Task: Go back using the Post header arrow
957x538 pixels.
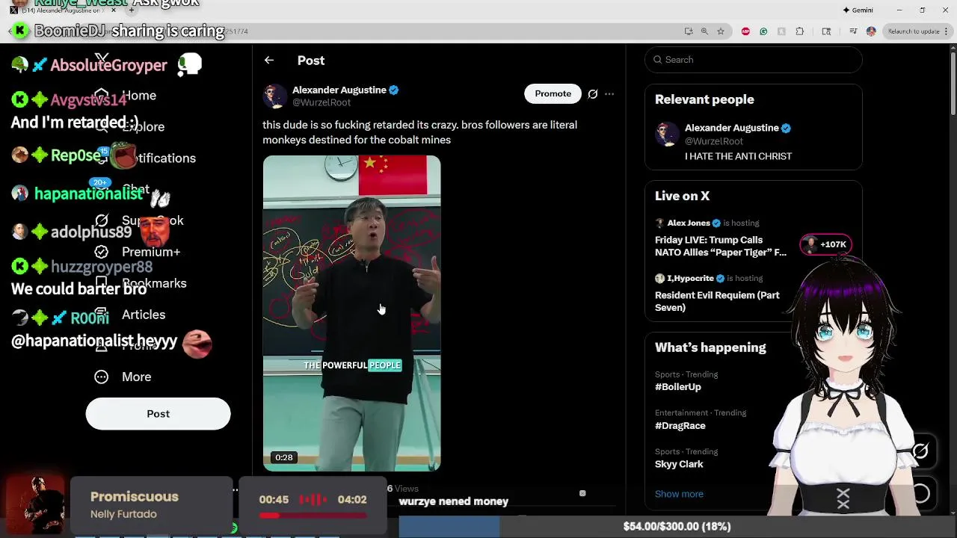Action: pos(269,61)
